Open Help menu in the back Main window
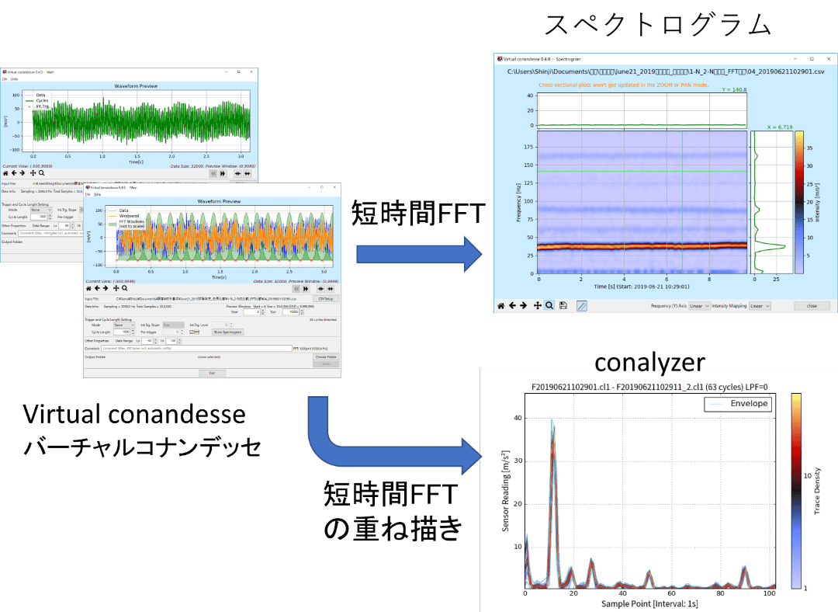 point(15,78)
